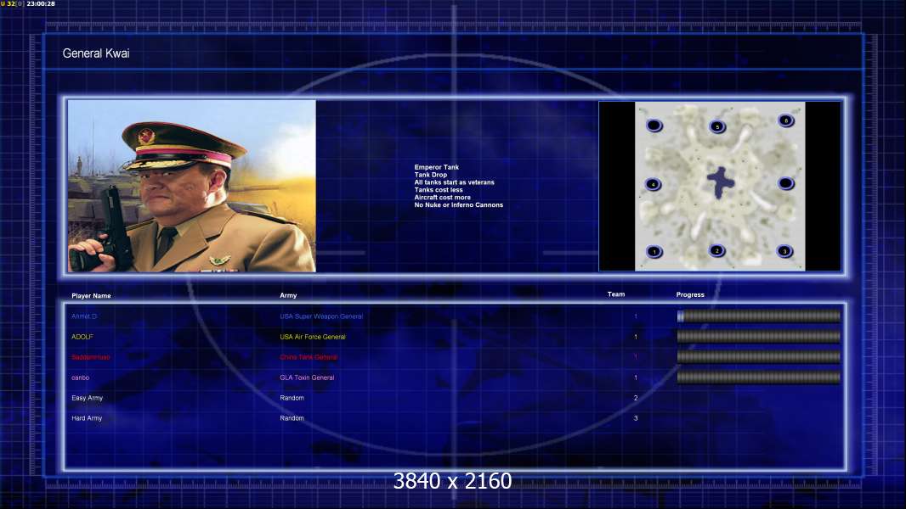Click the Player Name column header
Screen dimensions: 906x509
(x=91, y=296)
